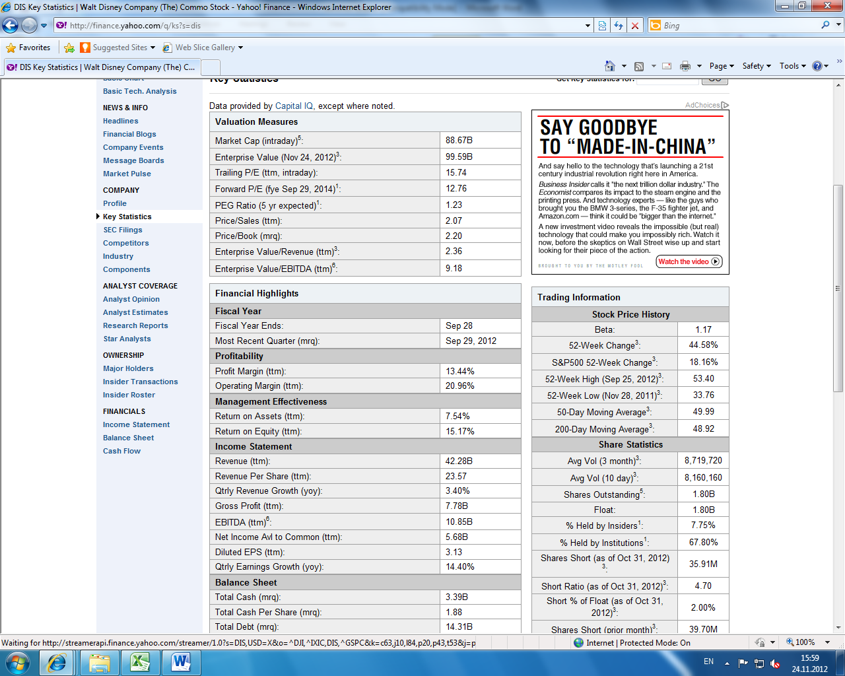845x676 pixels.
Task: Click the Help question mark icon
Action: point(817,66)
